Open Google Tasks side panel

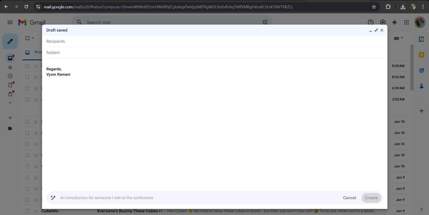pyautogui.click(x=421, y=70)
